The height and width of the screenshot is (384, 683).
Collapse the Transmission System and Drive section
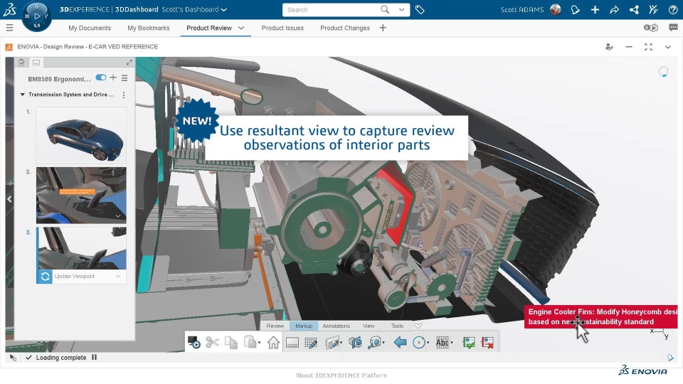[23, 95]
